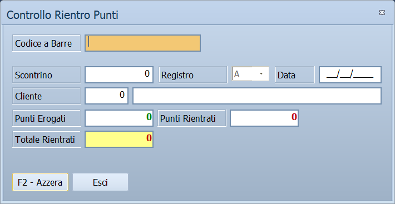Screen dimensions: 395x204
Task: Reset with the F2 - Azzera button
Action: click(40, 182)
